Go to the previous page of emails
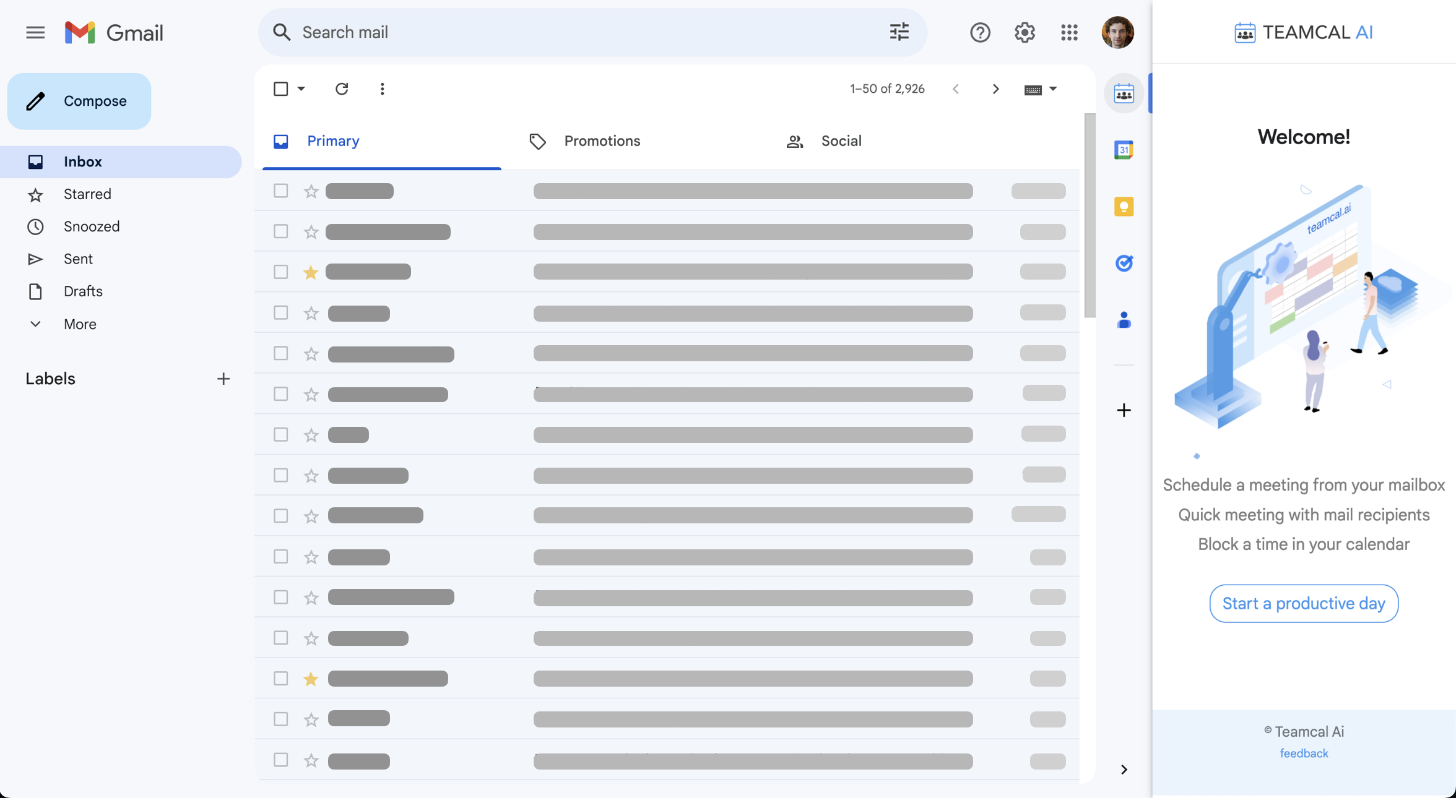The width and height of the screenshot is (1456, 798). (956, 89)
